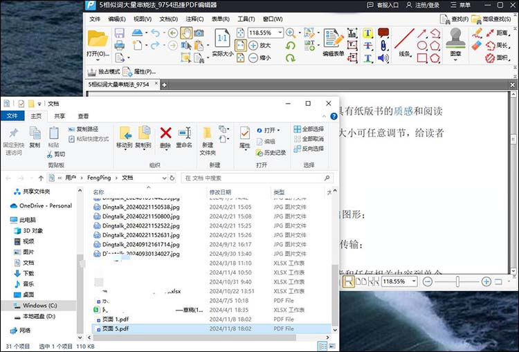
Task: Click the plus zoom button beside slider
Action: 486,282
